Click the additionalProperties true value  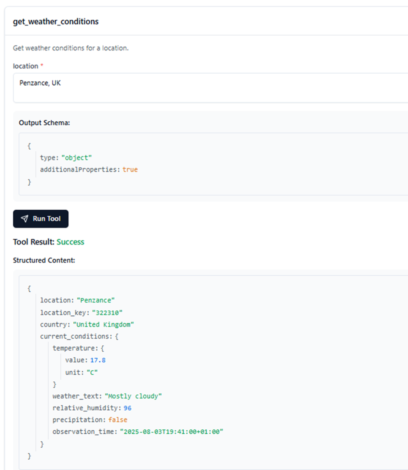[x=130, y=170]
